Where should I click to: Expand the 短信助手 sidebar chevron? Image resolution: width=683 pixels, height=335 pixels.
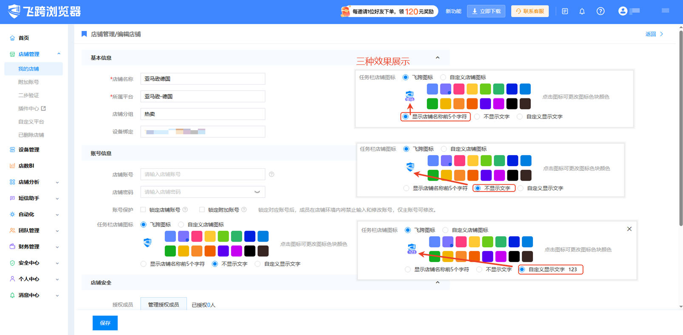point(57,198)
